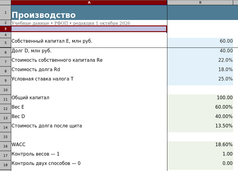
Task: Click the highlighted empty cell A3
Action: (89, 29)
